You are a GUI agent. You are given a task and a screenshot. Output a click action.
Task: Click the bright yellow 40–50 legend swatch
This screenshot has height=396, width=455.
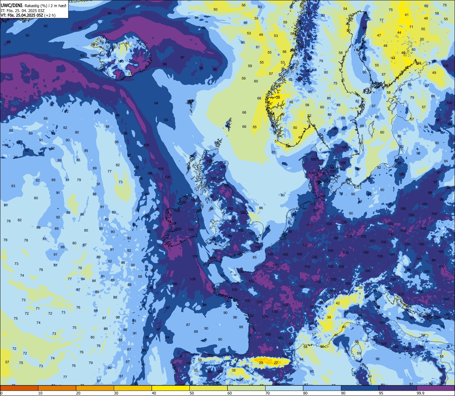pos(171,388)
